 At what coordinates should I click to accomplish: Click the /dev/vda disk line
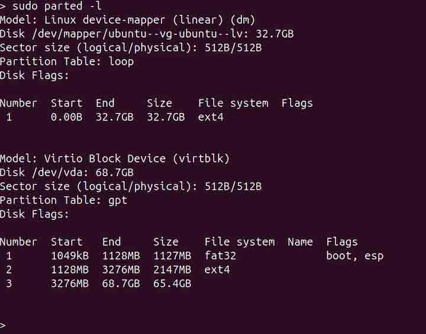(x=66, y=172)
